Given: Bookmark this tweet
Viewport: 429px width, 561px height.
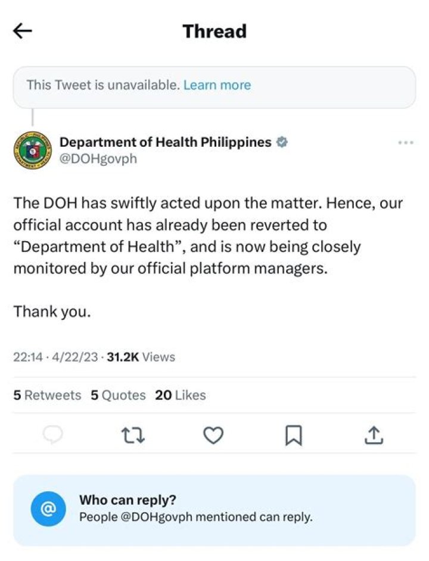Looking at the screenshot, I should (294, 436).
